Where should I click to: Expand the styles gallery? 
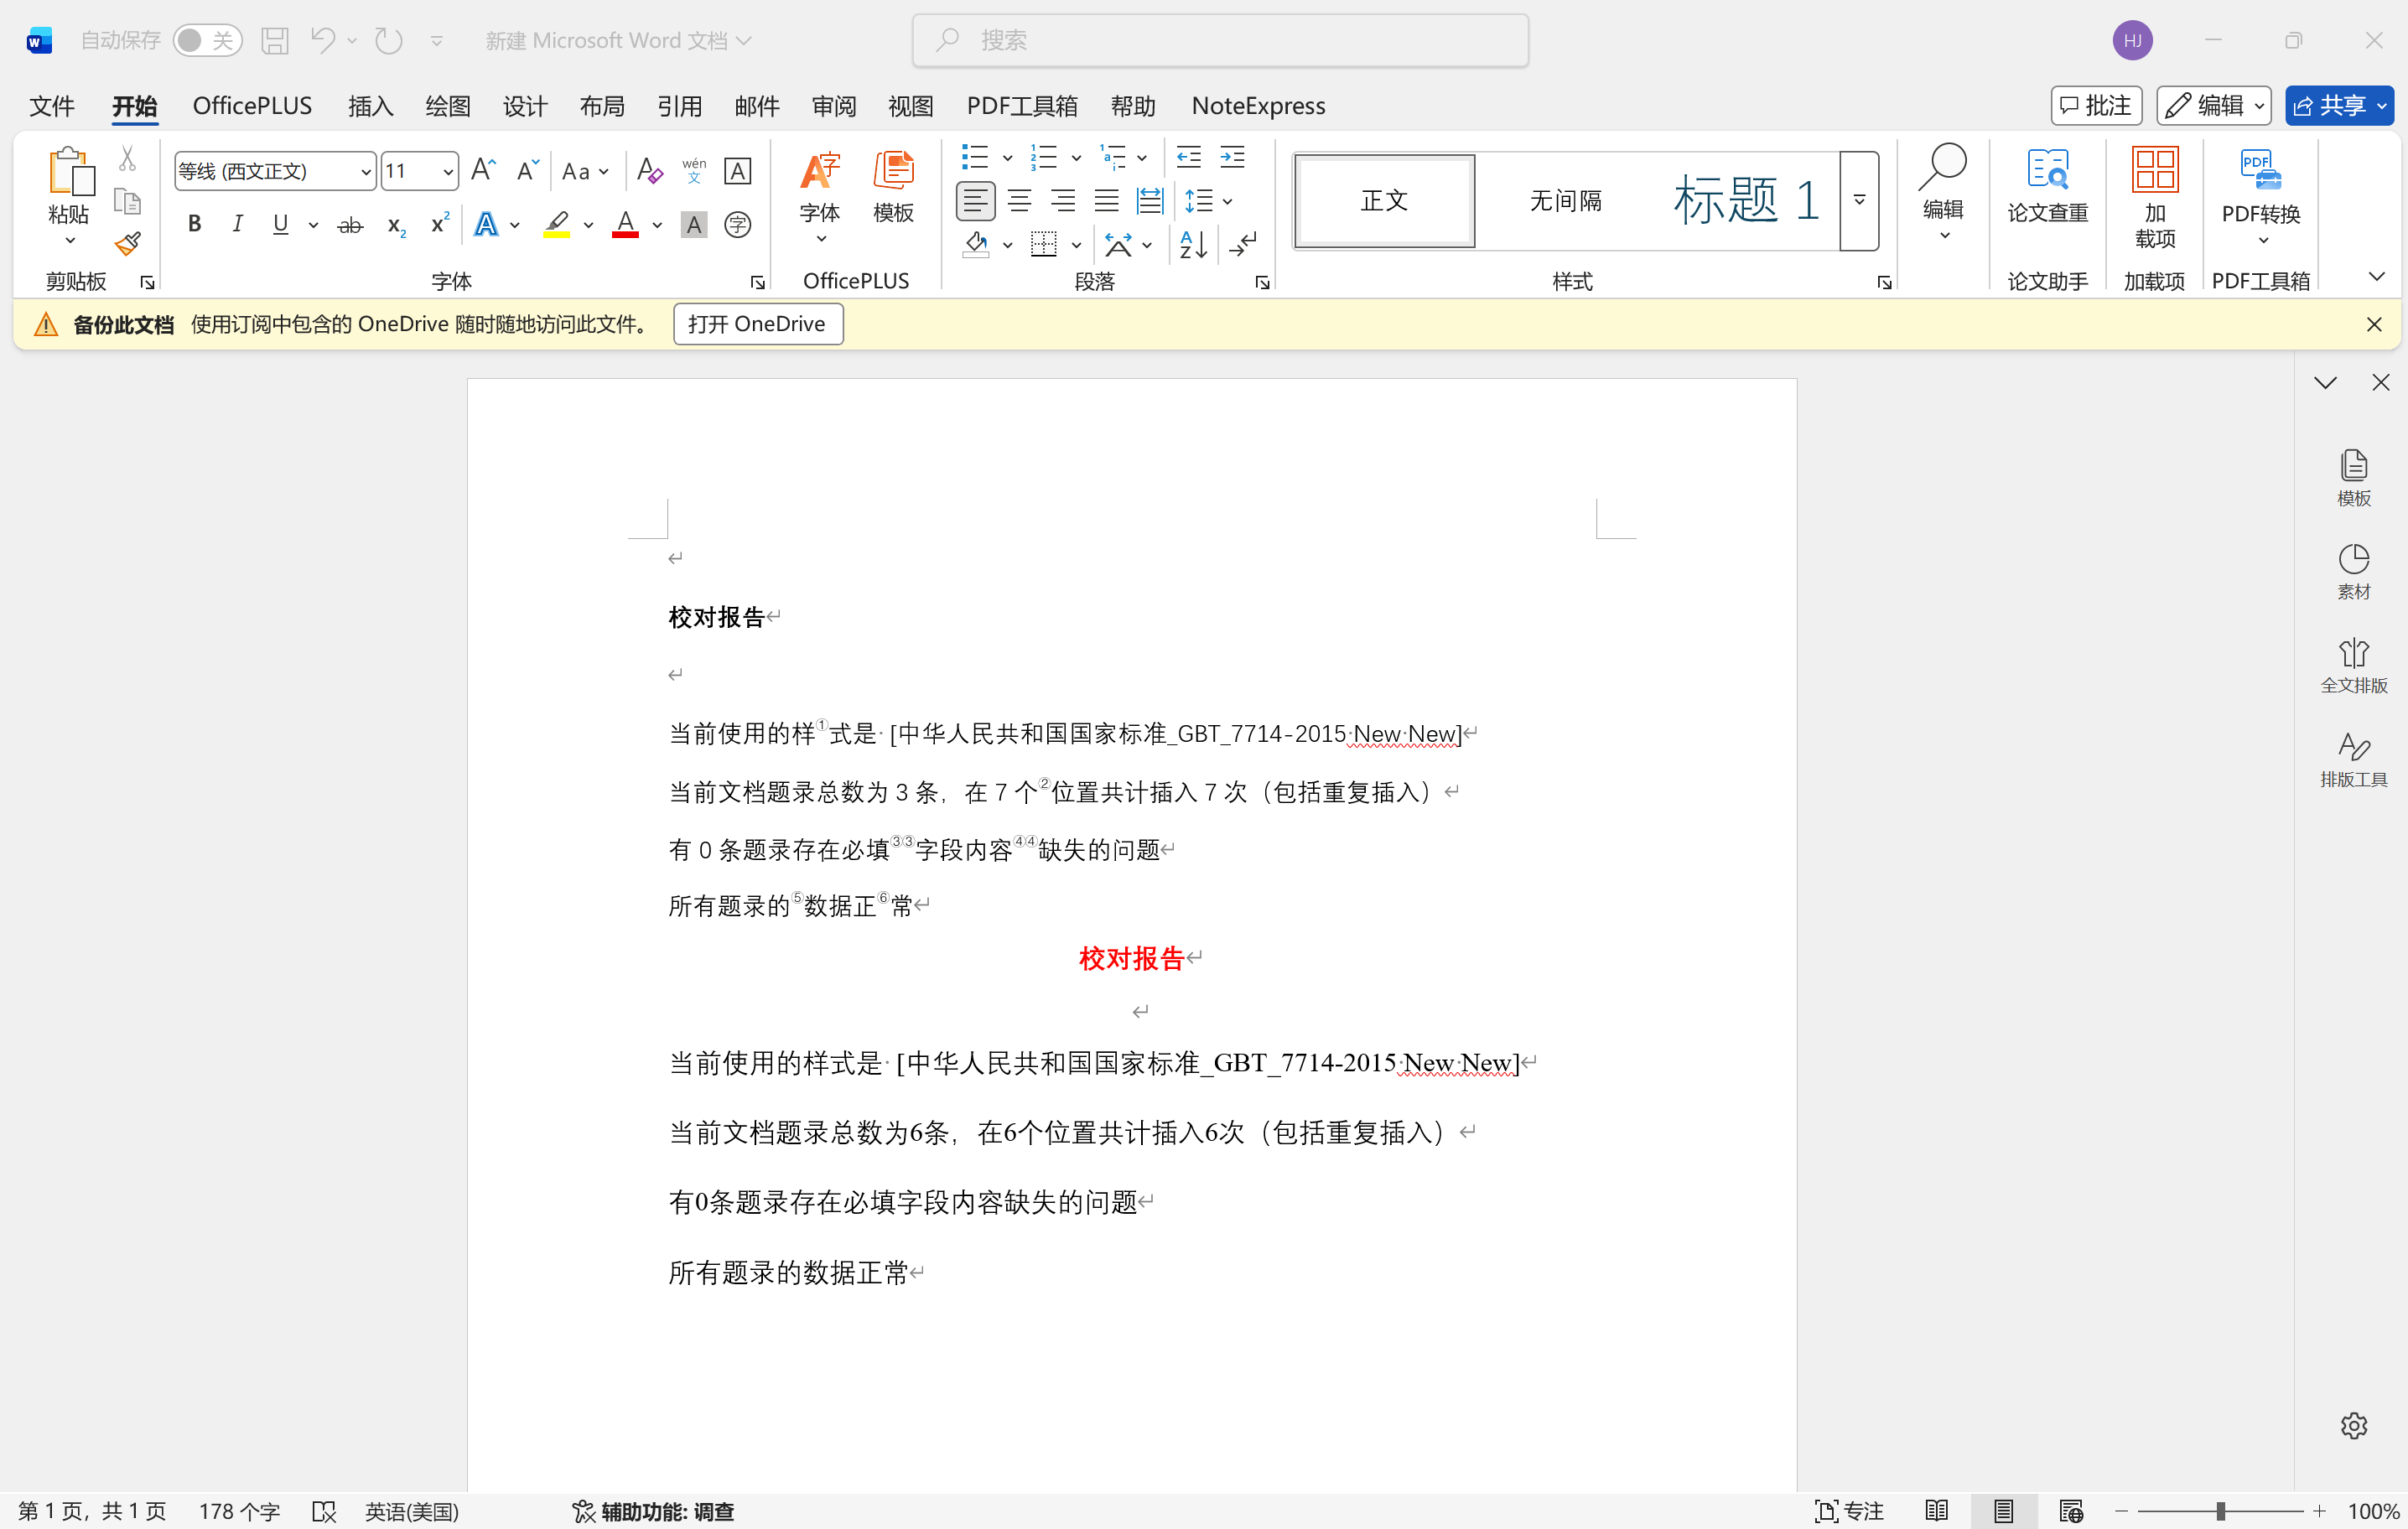pos(1858,200)
